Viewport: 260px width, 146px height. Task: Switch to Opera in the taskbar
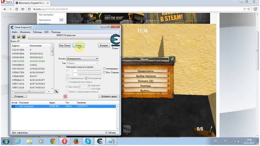point(65,142)
